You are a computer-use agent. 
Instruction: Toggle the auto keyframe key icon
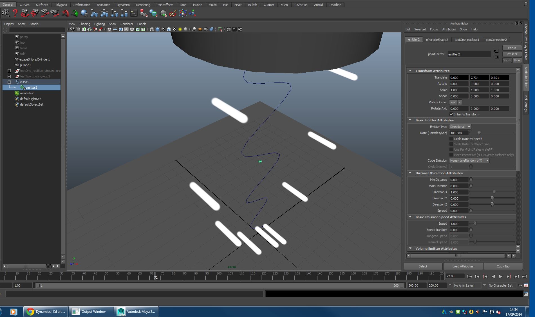point(520,285)
